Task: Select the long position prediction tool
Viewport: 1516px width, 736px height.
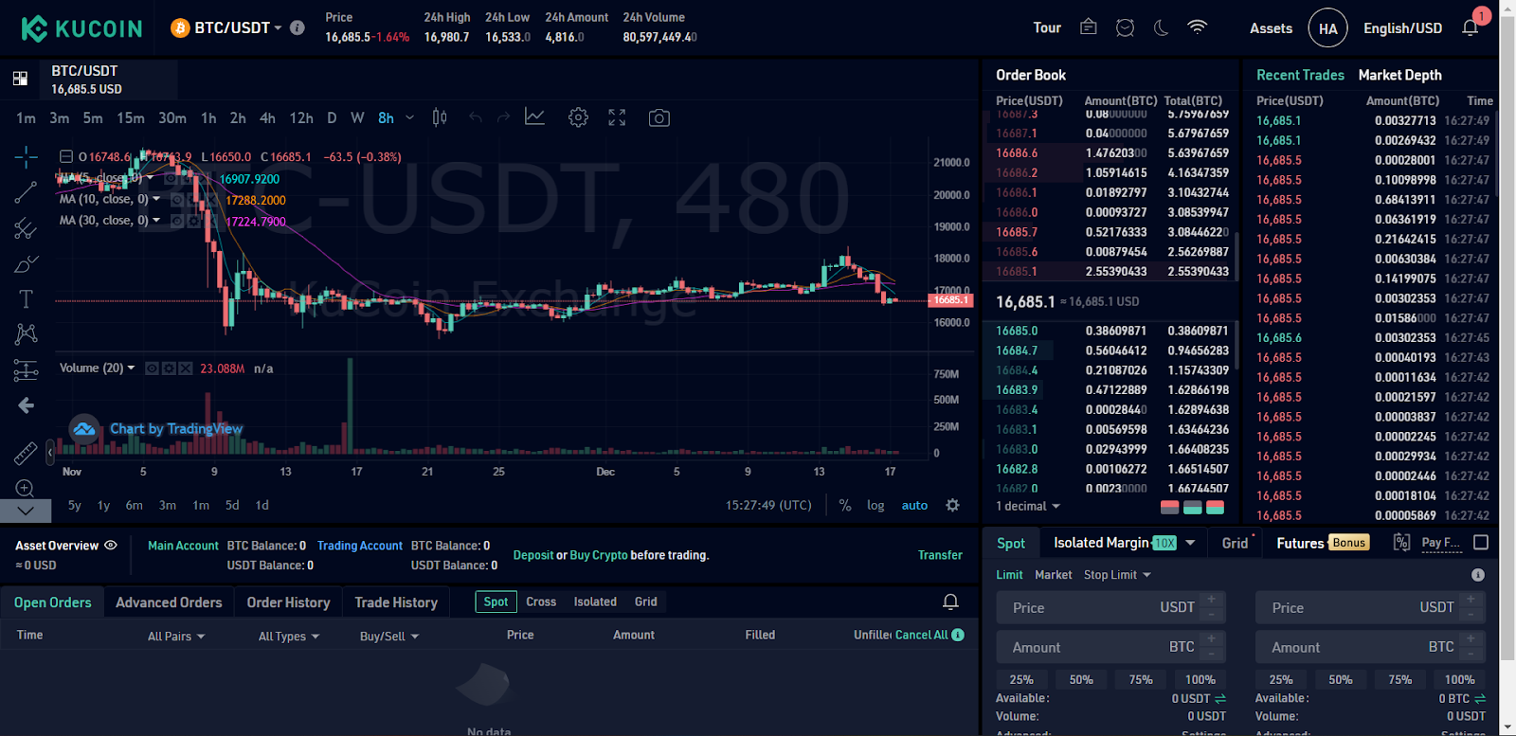Action: (26, 370)
